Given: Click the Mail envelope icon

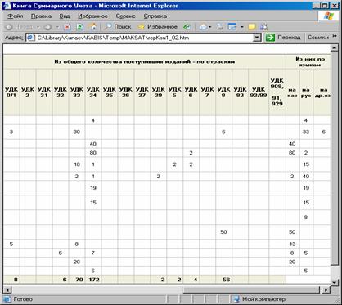Looking at the screenshot, I should click(x=204, y=27).
